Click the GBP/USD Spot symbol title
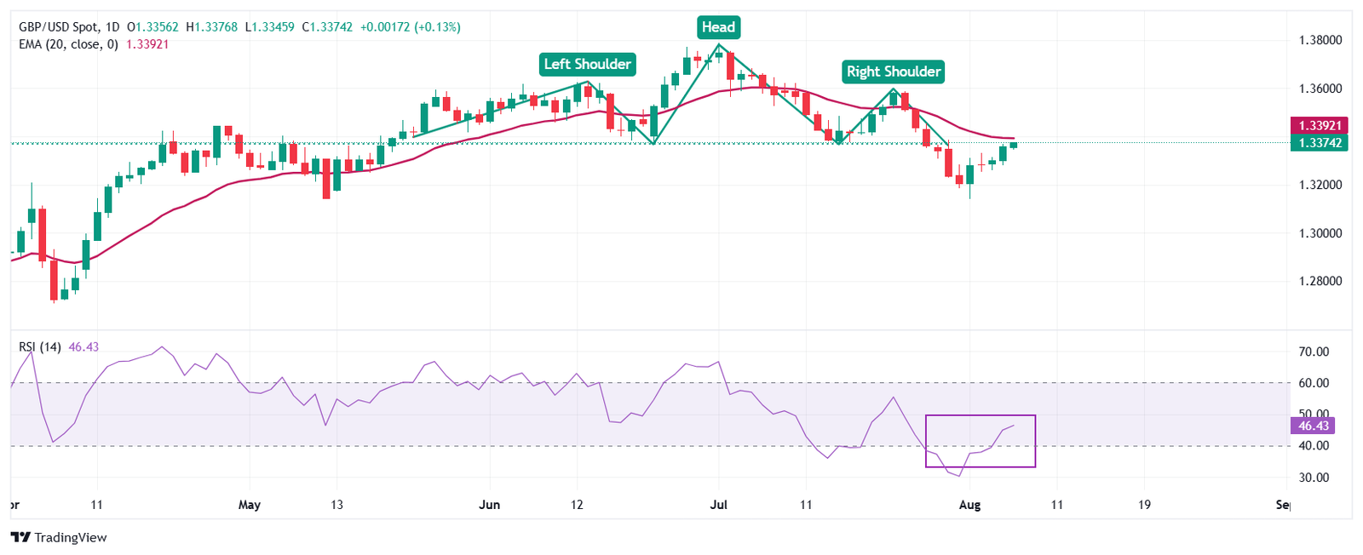 point(58,27)
